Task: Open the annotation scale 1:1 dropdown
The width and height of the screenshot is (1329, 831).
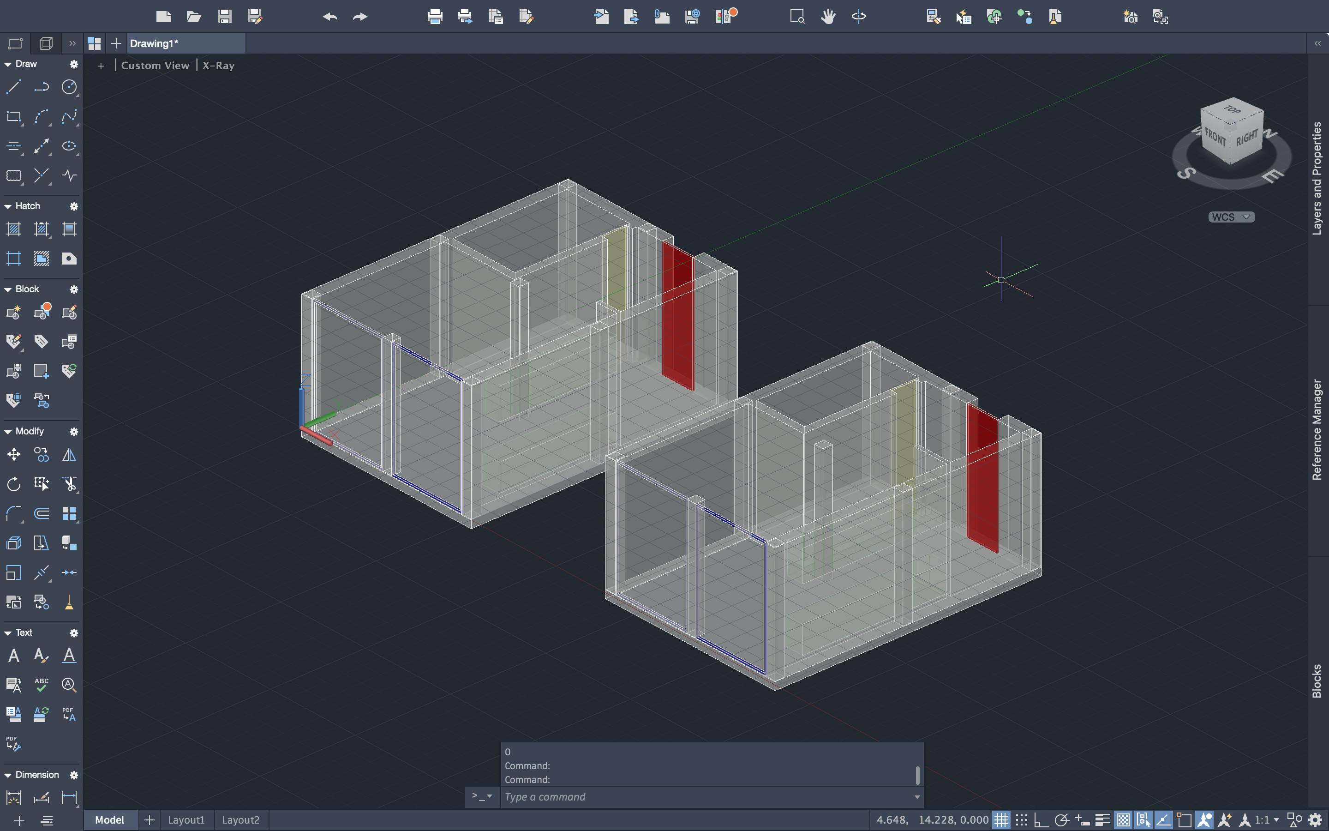Action: coord(1266,820)
